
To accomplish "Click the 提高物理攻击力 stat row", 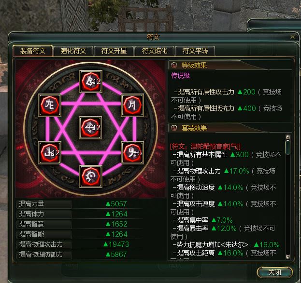I will (80, 244).
